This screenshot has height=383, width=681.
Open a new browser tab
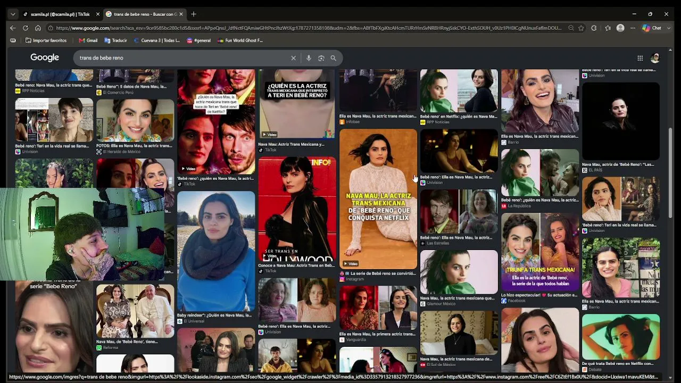point(194,14)
